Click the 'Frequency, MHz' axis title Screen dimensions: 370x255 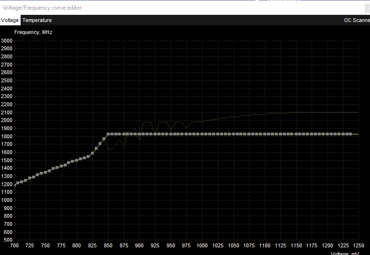pos(34,33)
